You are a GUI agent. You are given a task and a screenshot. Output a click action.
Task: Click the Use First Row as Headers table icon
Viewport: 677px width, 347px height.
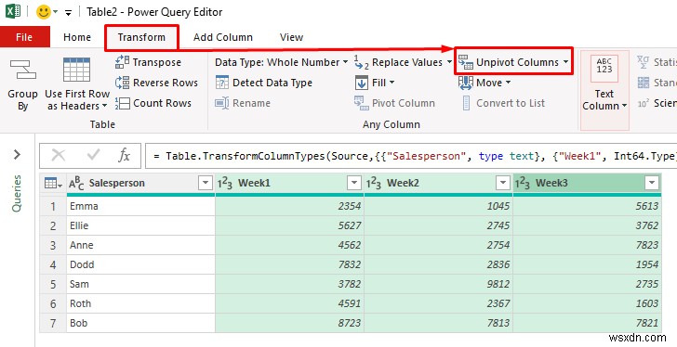(x=76, y=70)
